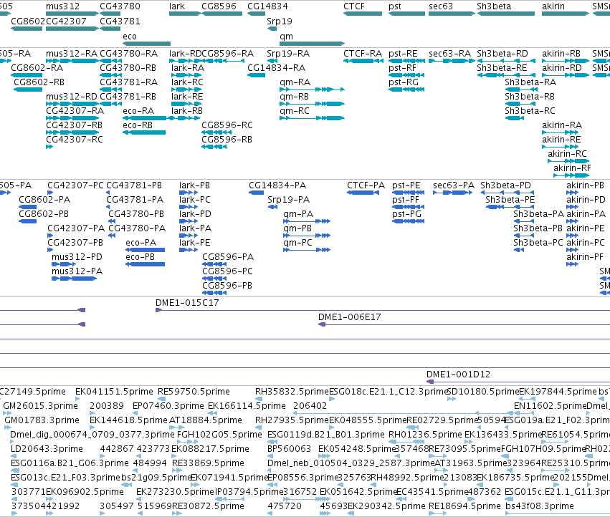
Task: Click transcript CG43780-RA
Action: (x=129, y=54)
